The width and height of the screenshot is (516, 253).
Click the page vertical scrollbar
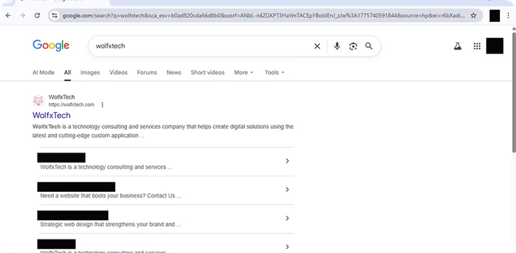pyautogui.click(x=513, y=92)
